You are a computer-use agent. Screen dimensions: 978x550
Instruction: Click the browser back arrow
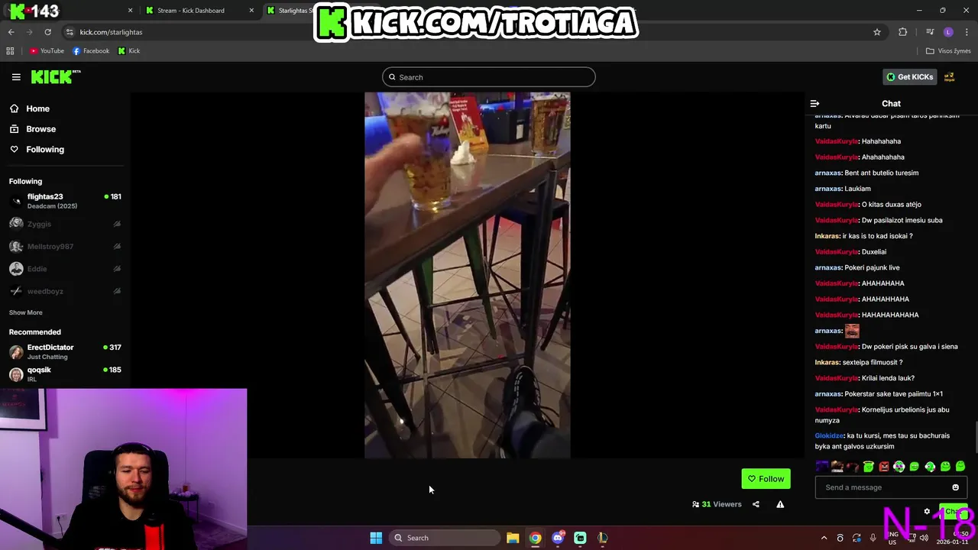click(11, 32)
